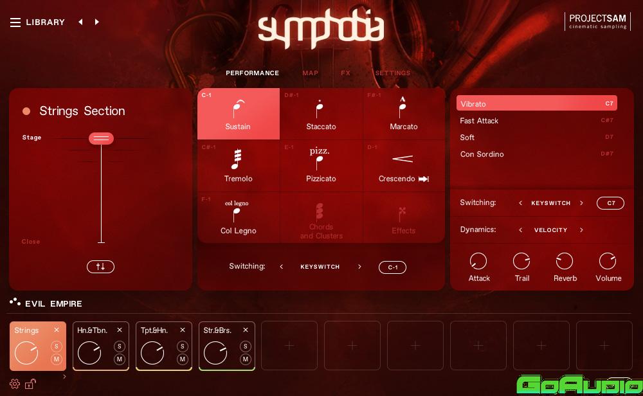Open the FX tab

(x=345, y=73)
